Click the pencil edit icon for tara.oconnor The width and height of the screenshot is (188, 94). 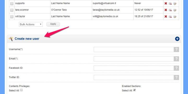tap(175, 10)
